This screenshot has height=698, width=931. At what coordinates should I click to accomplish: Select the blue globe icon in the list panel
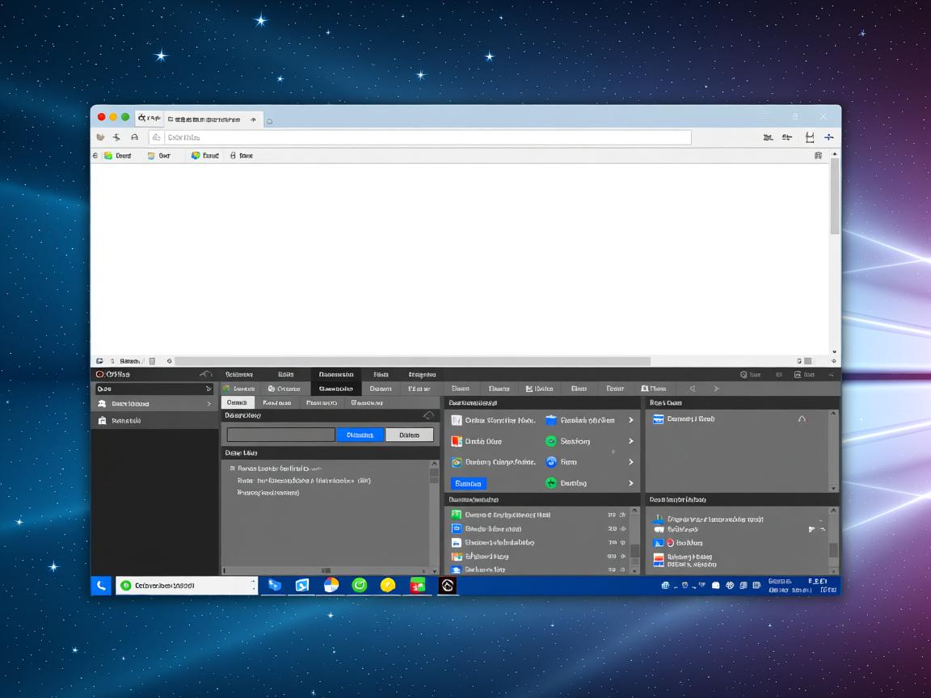(x=551, y=462)
